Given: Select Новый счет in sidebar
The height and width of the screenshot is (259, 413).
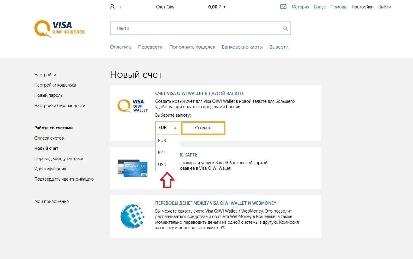Looking at the screenshot, I should 46,148.
